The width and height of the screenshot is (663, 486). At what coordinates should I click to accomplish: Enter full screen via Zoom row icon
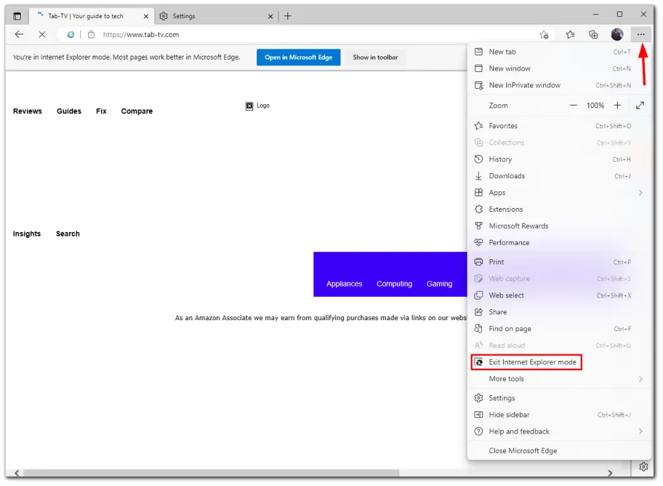point(640,105)
